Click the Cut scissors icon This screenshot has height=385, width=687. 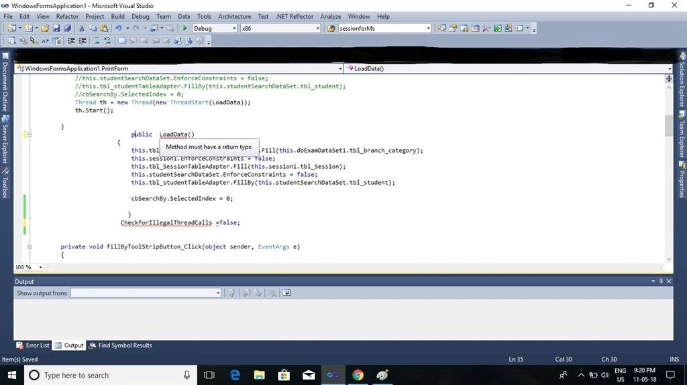[x=81, y=28]
